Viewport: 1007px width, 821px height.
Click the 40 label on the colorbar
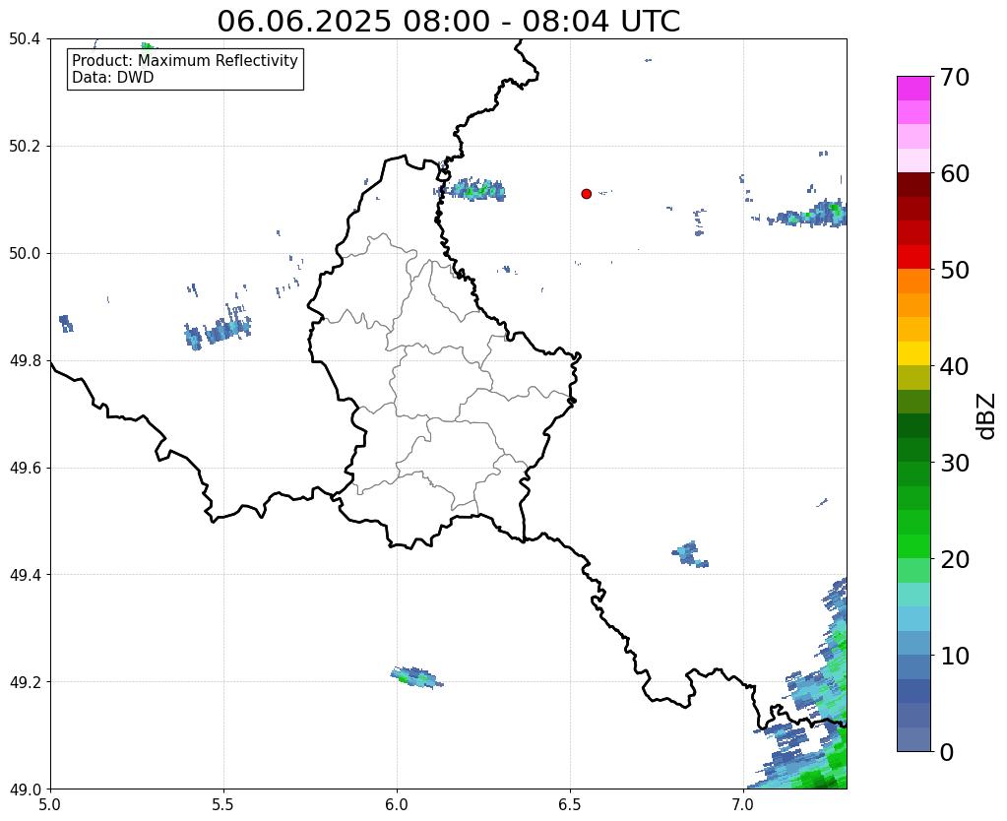tap(954, 366)
